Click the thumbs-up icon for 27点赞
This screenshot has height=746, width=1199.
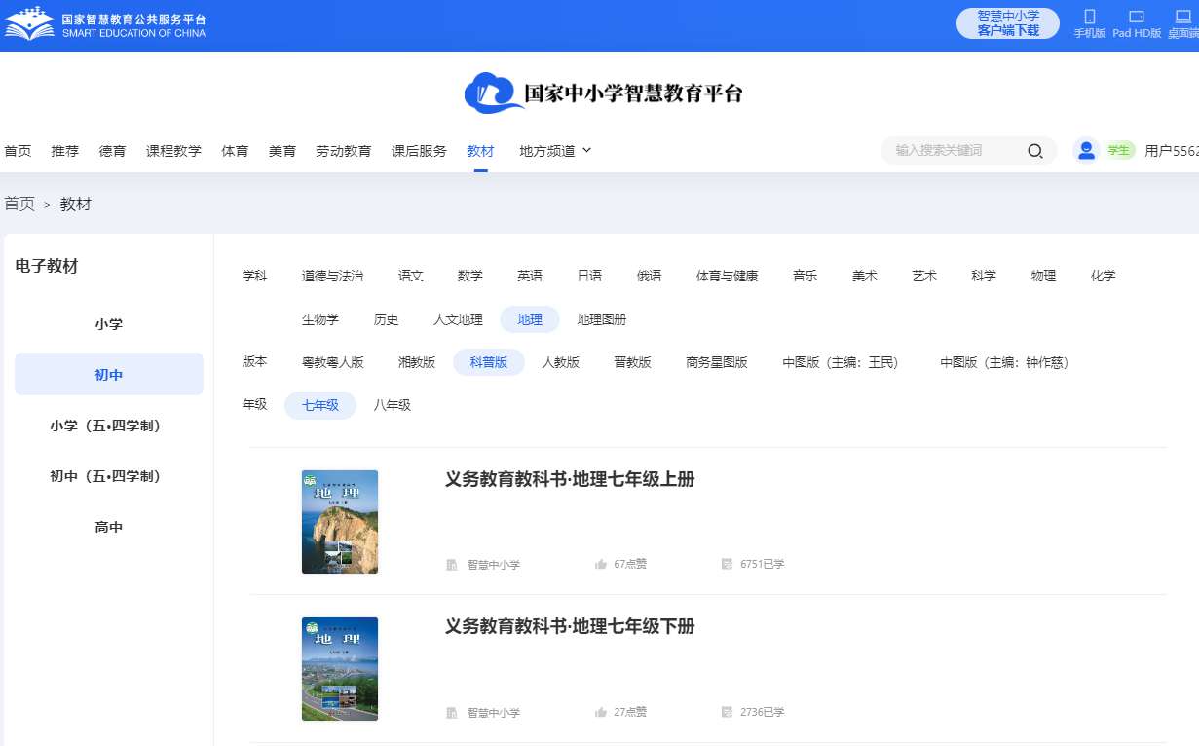(601, 712)
